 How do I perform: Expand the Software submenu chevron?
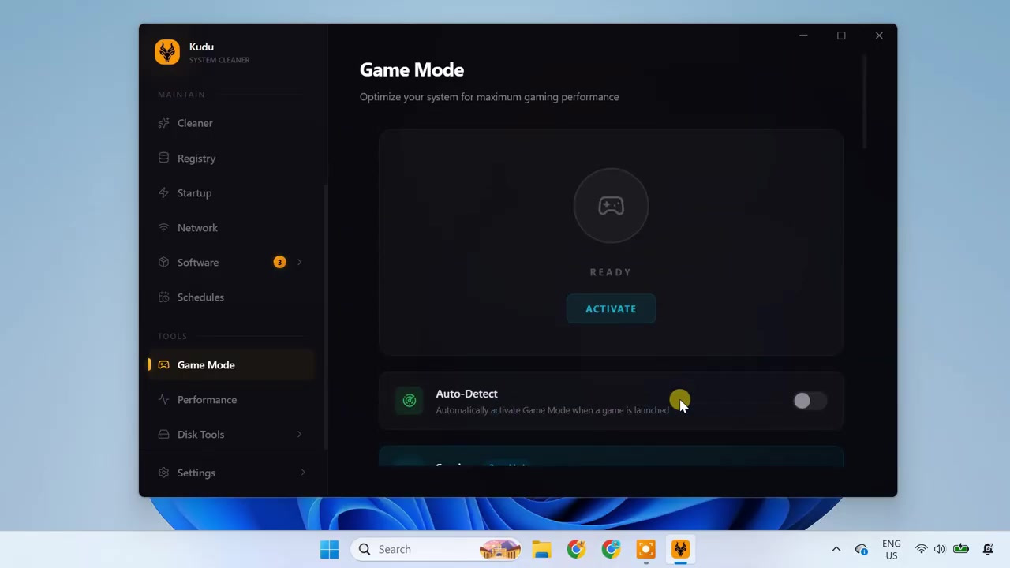299,262
